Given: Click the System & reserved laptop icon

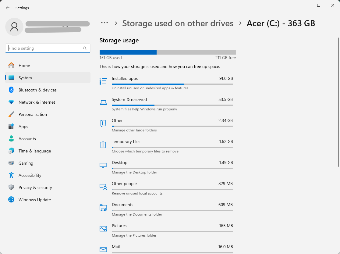Looking at the screenshot, I should (x=103, y=102).
